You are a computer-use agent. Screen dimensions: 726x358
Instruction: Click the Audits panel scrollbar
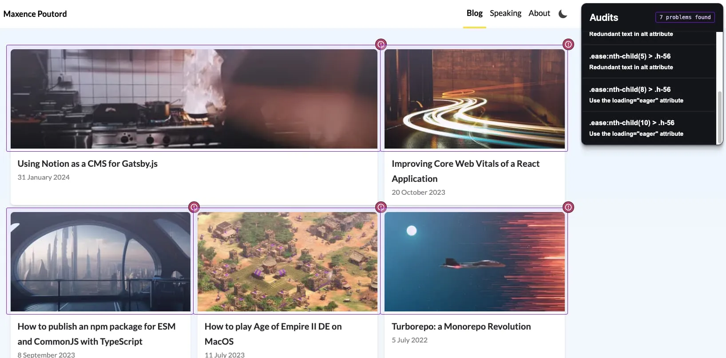click(x=719, y=117)
